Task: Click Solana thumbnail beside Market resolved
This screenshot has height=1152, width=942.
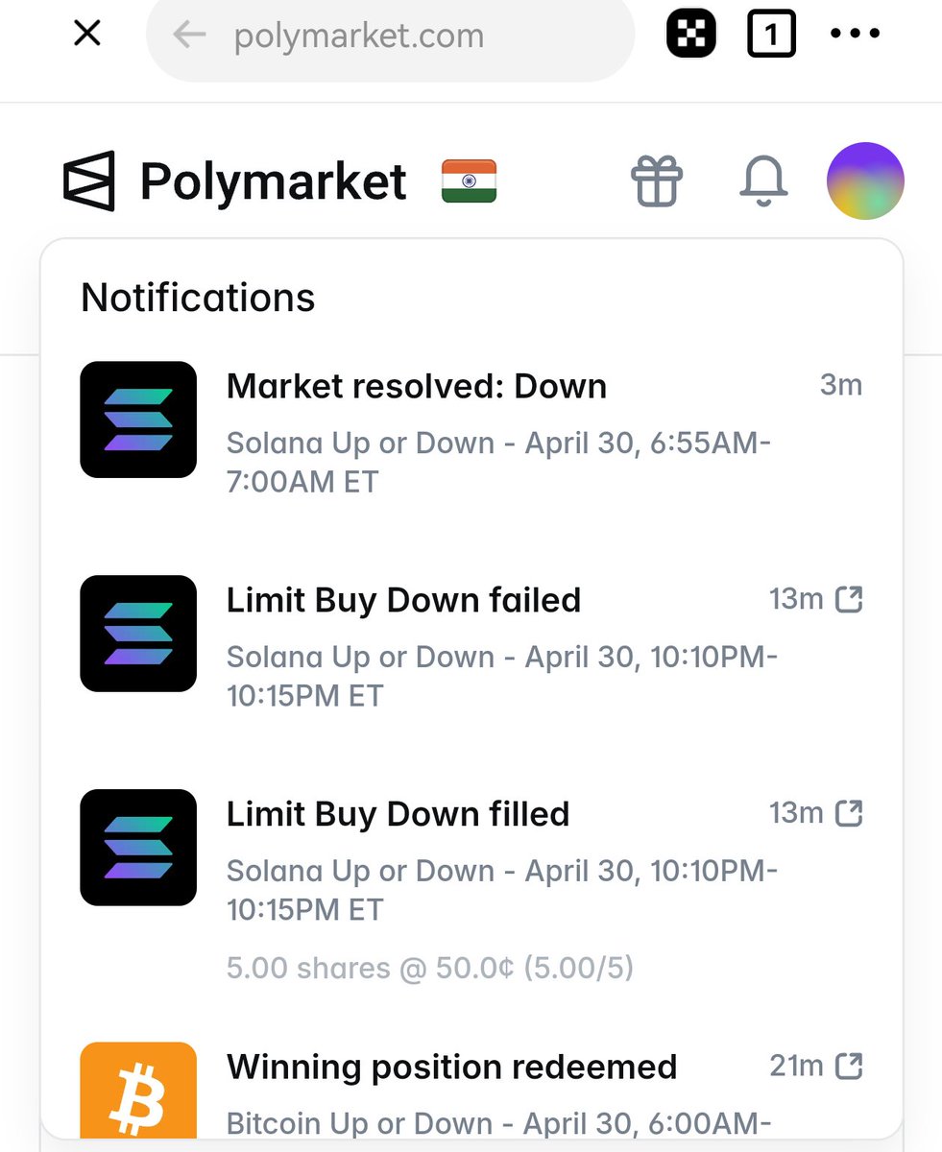Action: pos(138,420)
